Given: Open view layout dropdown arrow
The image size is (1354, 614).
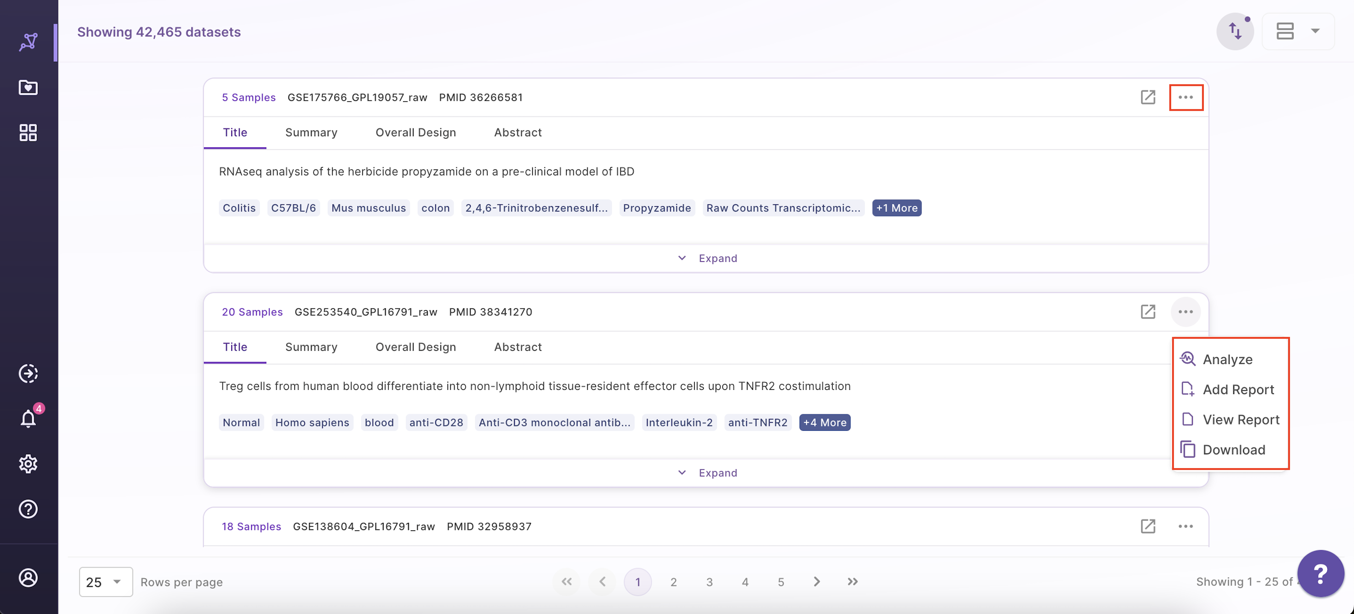Looking at the screenshot, I should click(x=1315, y=31).
